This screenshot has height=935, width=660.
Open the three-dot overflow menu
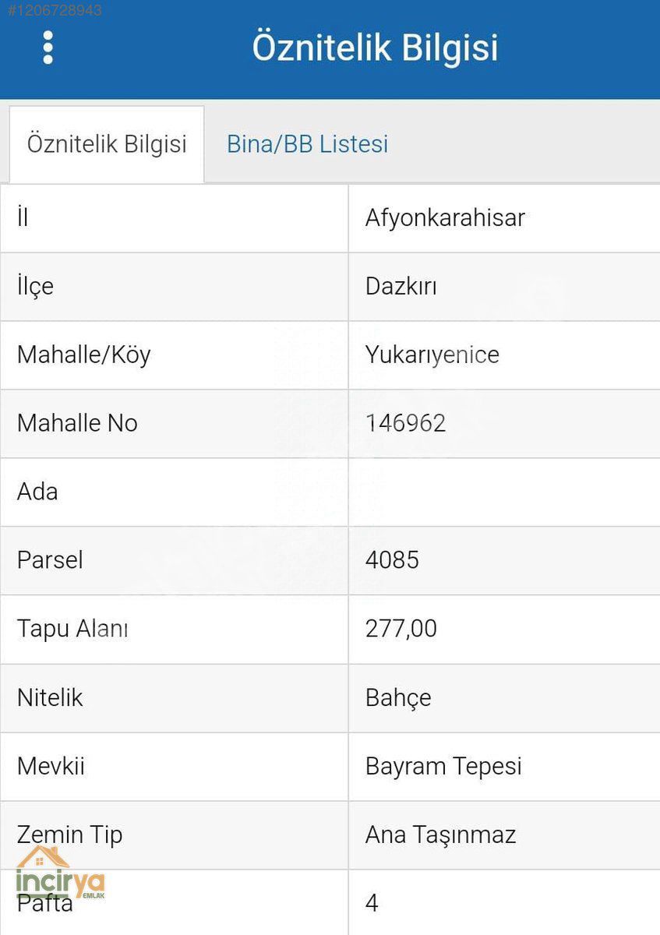click(x=48, y=48)
